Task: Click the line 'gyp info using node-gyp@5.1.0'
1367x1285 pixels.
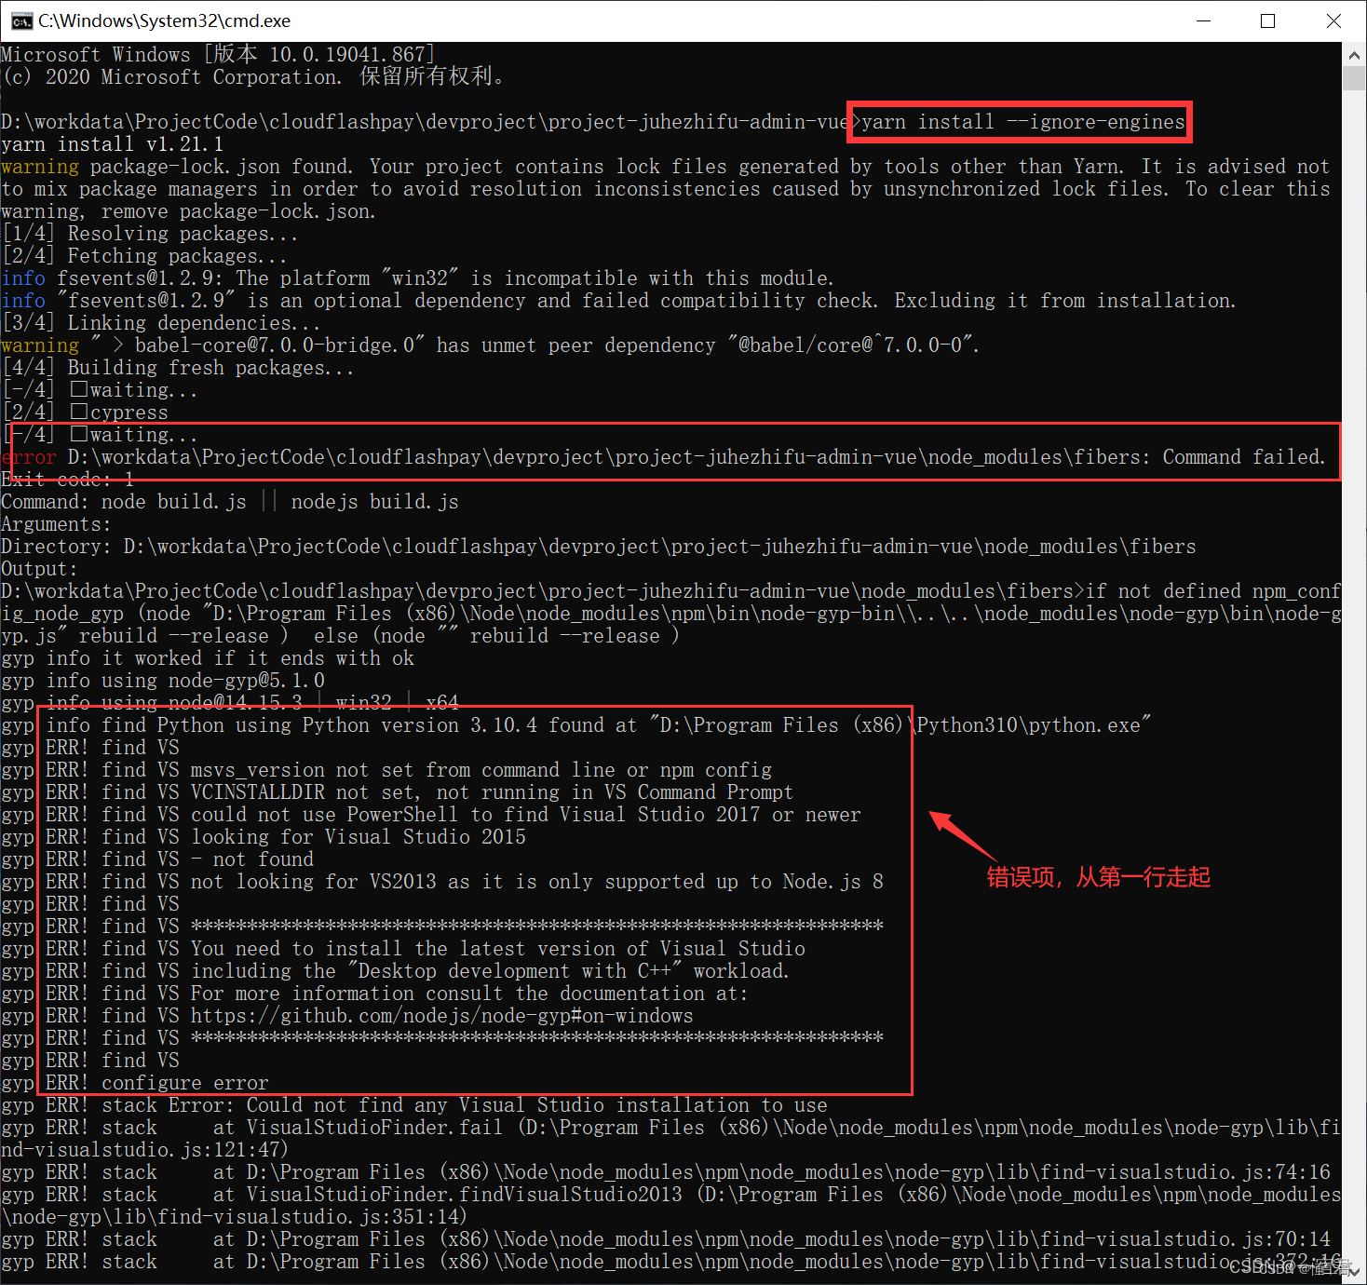Action: pyautogui.click(x=162, y=681)
